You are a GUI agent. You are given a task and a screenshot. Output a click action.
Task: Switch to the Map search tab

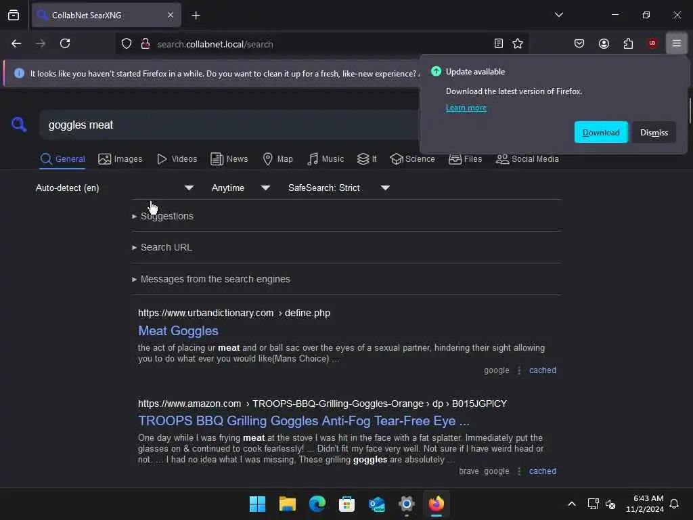278,158
